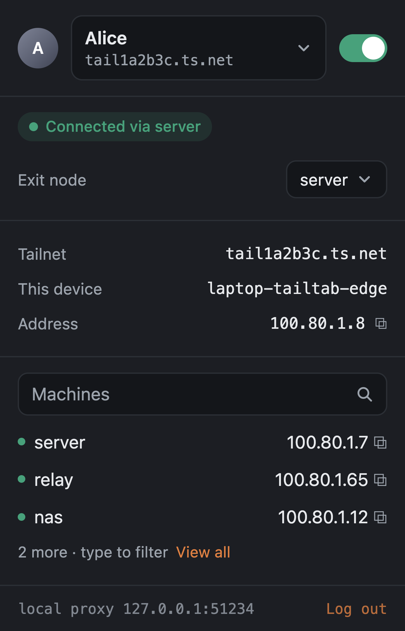Select the server machine name
The image size is (405, 631).
pos(59,443)
